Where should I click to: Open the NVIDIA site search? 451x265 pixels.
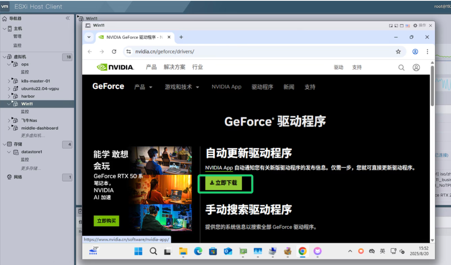(401, 67)
